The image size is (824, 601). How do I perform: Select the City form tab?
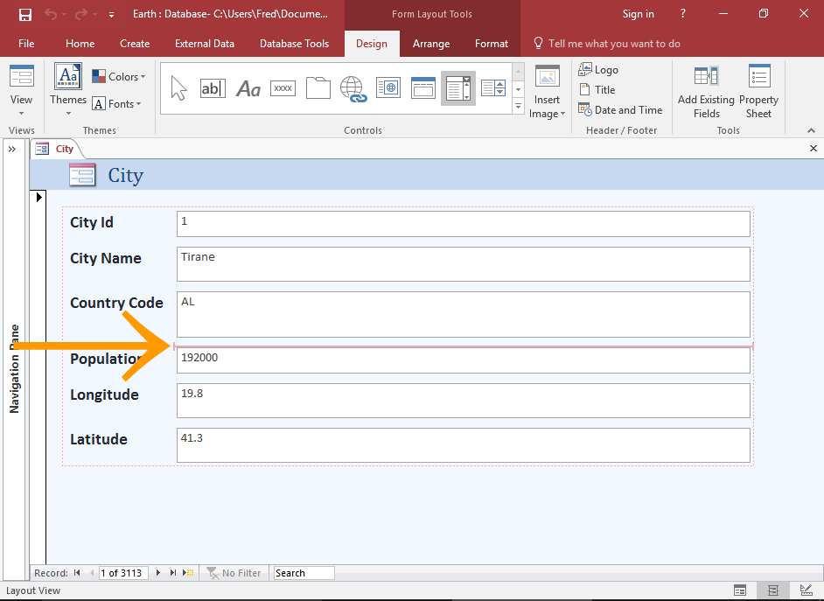coord(56,149)
